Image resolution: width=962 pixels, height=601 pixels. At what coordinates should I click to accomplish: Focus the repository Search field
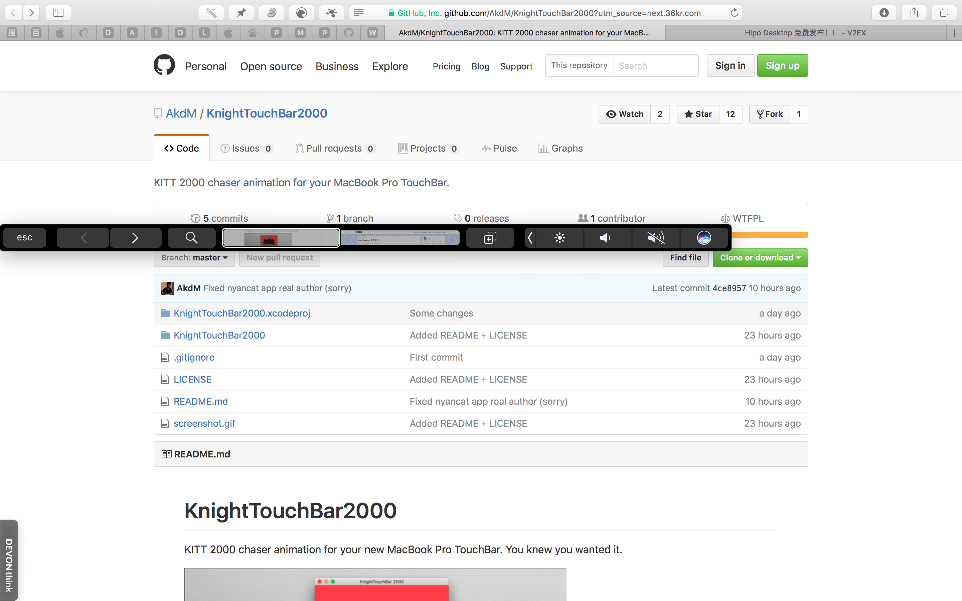(x=655, y=65)
